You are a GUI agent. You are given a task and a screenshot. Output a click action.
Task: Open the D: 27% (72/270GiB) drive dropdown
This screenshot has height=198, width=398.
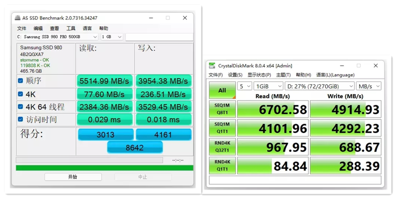pos(320,86)
